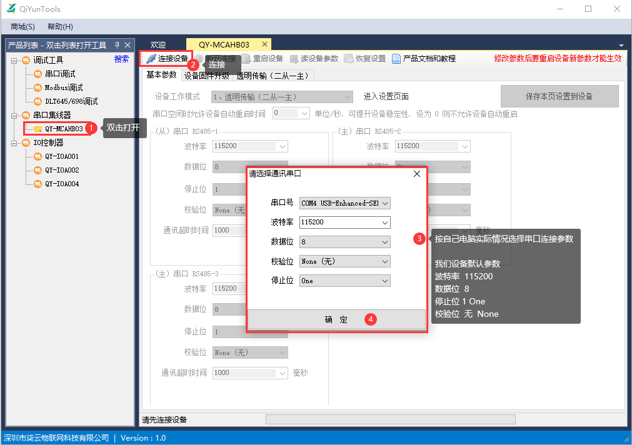Open the 帮助(H) menu

[59, 26]
